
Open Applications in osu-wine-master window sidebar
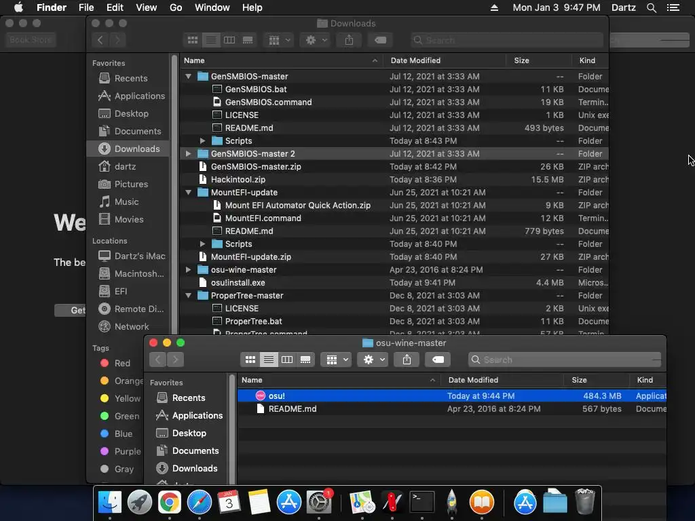click(x=189, y=416)
